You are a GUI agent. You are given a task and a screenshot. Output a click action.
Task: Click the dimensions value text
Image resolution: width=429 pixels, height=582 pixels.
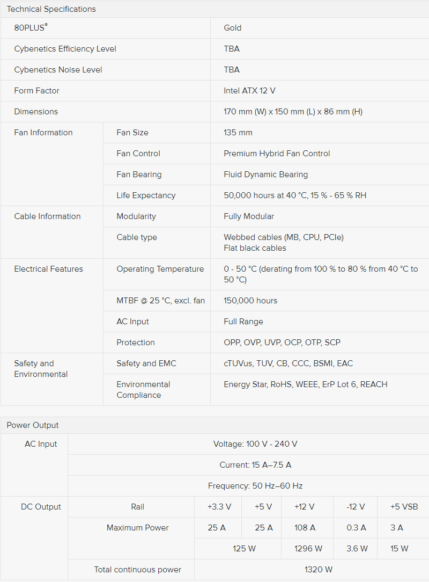(293, 112)
